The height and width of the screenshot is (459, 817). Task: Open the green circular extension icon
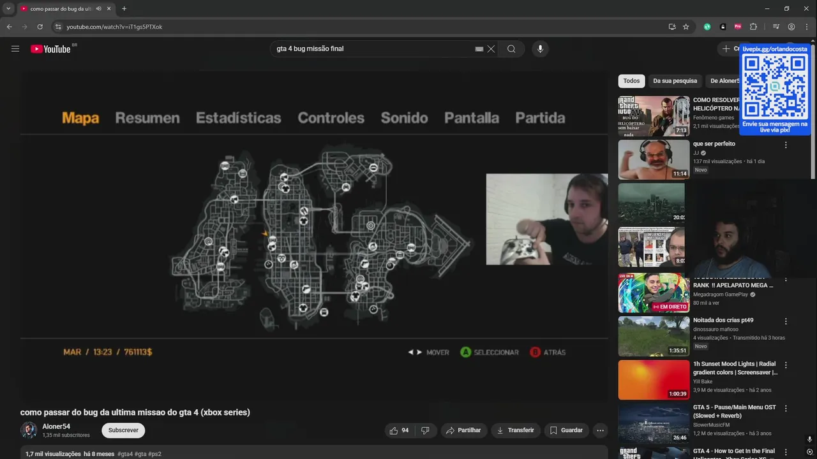(707, 27)
